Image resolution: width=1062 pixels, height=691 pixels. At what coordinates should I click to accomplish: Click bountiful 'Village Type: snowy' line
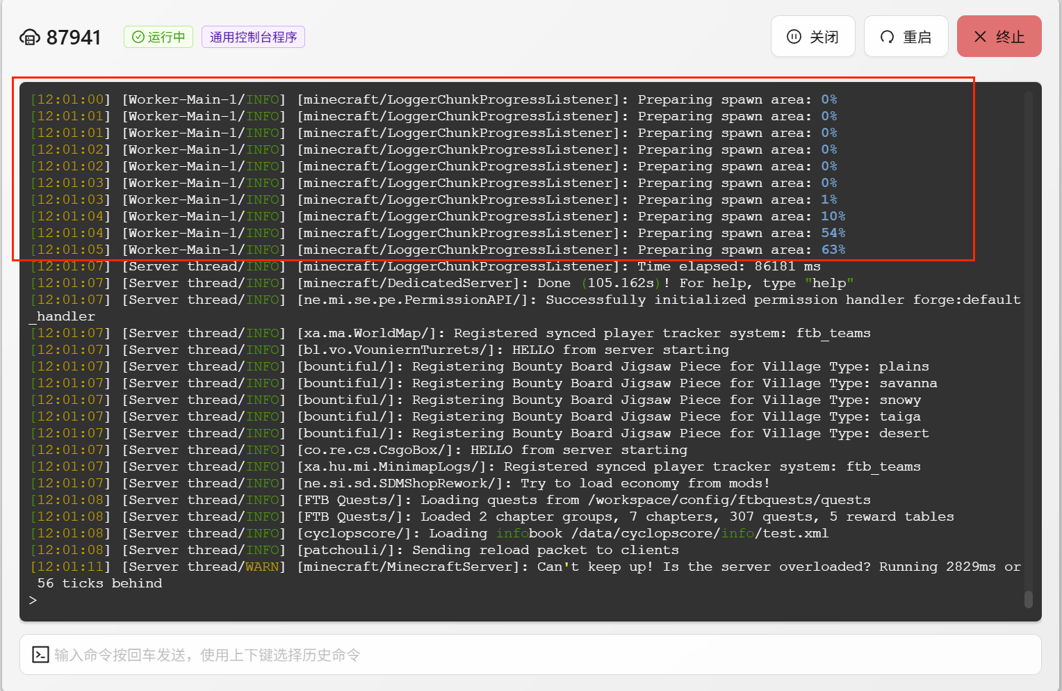[x=475, y=400]
